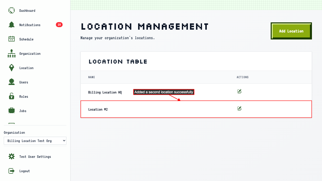This screenshot has height=181, width=322.
Task: Open the Dashboard page
Action: 27,11
